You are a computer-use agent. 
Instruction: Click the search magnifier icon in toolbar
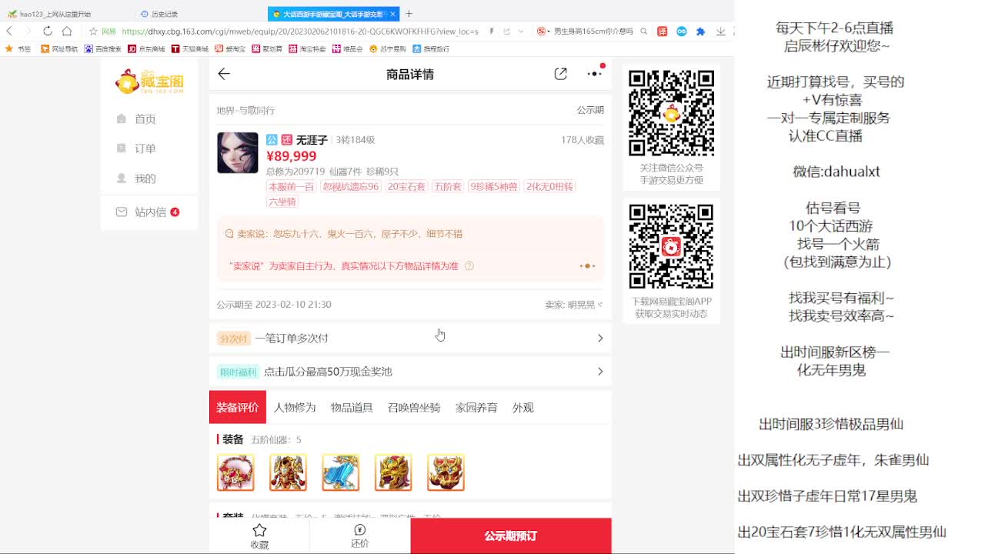[644, 32]
